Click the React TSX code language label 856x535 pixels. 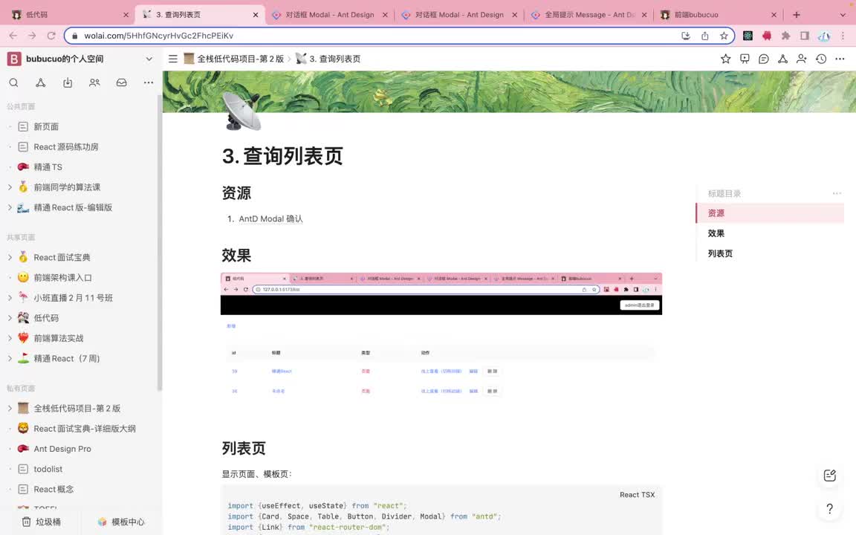click(x=637, y=495)
